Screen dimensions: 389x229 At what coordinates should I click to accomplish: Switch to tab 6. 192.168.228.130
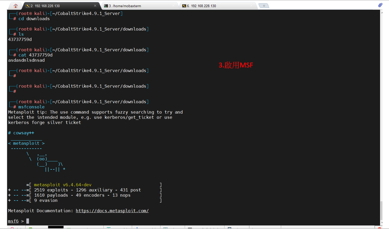[218, 6]
